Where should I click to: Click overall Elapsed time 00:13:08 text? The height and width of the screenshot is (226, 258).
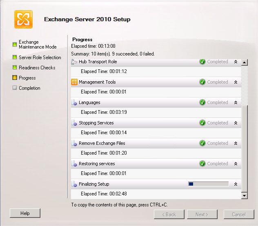point(93,46)
